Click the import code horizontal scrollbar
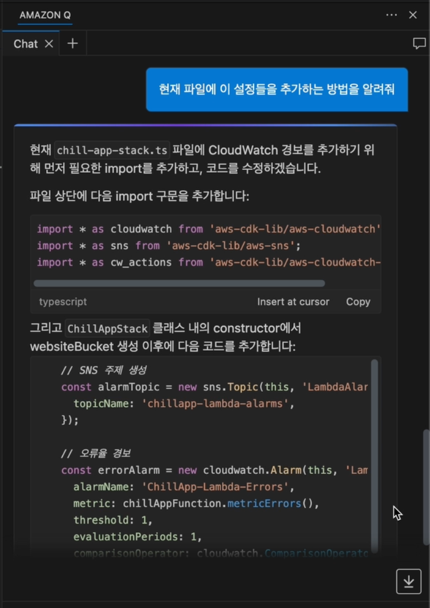Viewport: 430px width, 608px height. coord(179,283)
